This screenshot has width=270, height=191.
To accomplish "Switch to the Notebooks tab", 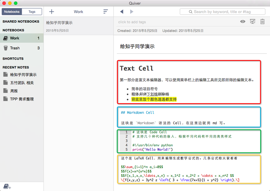I will (12, 12).
